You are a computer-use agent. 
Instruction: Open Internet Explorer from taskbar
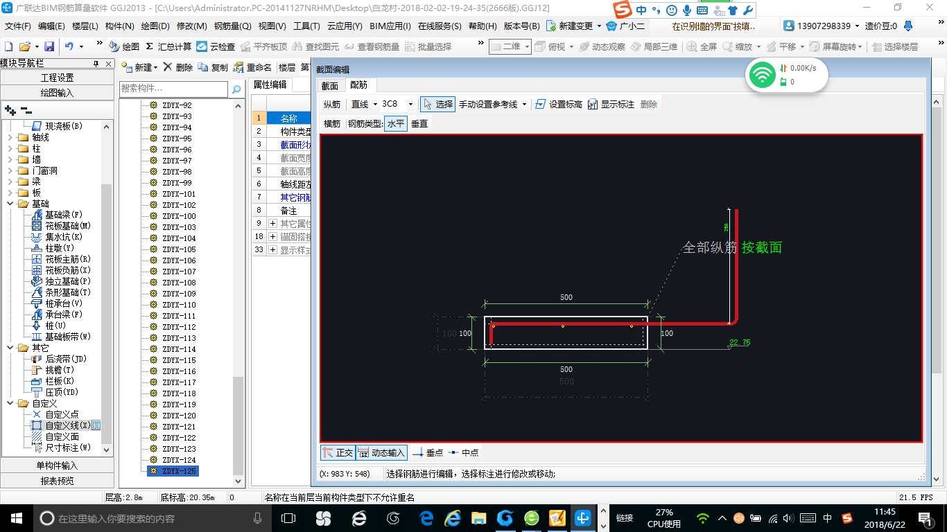(453, 517)
